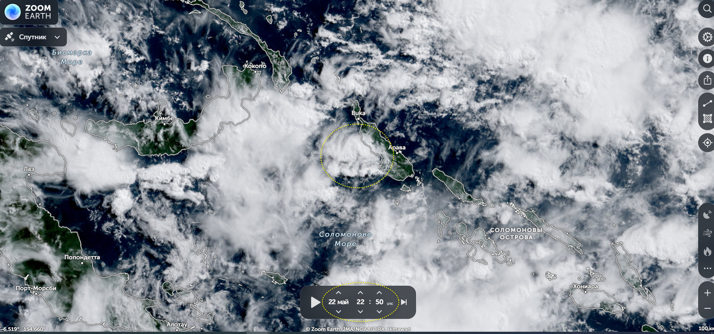Select the measure distance line tool
This screenshot has height=334, width=714.
[x=707, y=103]
